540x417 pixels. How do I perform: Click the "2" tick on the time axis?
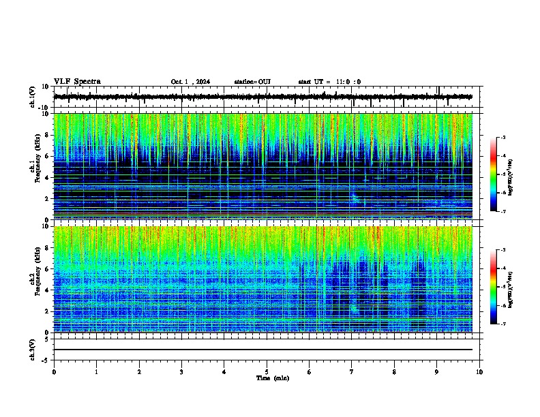(139, 372)
